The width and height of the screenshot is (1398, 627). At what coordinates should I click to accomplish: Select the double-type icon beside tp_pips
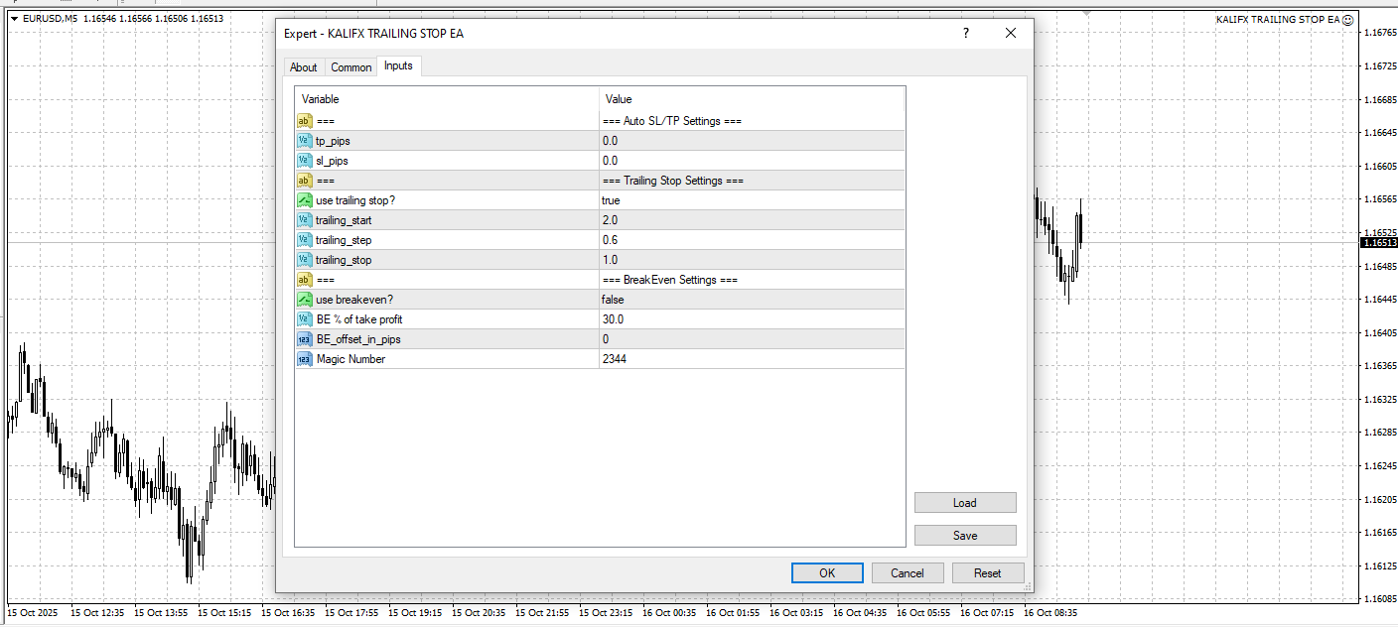click(305, 140)
